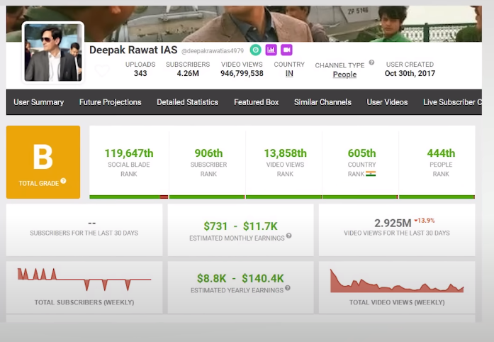Click the 444th People Rank value

click(x=441, y=153)
